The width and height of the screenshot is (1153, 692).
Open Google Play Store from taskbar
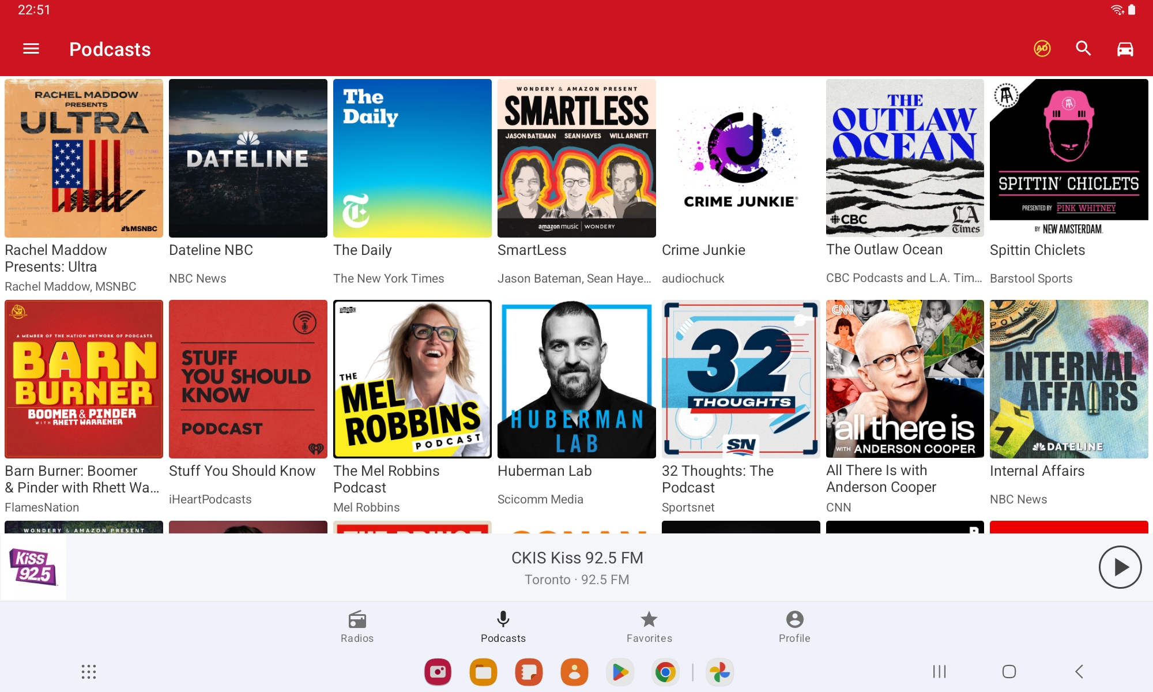tap(620, 672)
